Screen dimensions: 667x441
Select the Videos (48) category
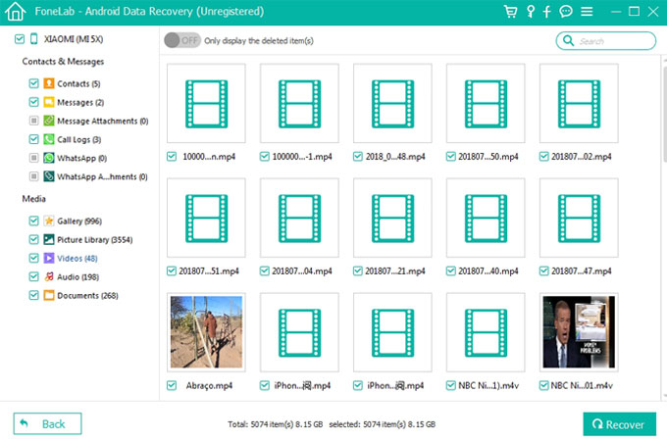(x=77, y=259)
